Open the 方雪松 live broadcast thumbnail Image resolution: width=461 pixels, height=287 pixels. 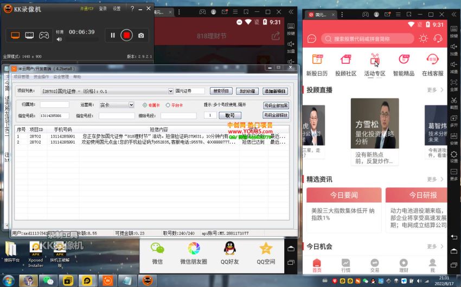click(x=375, y=123)
